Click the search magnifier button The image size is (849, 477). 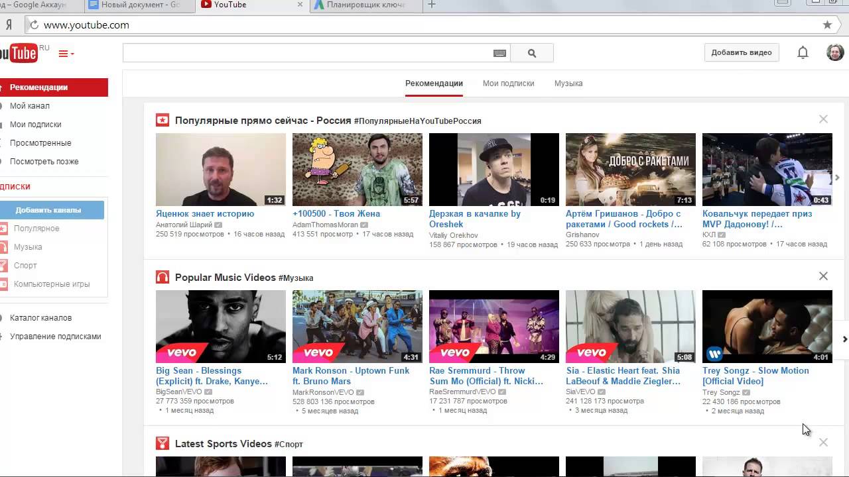(531, 53)
